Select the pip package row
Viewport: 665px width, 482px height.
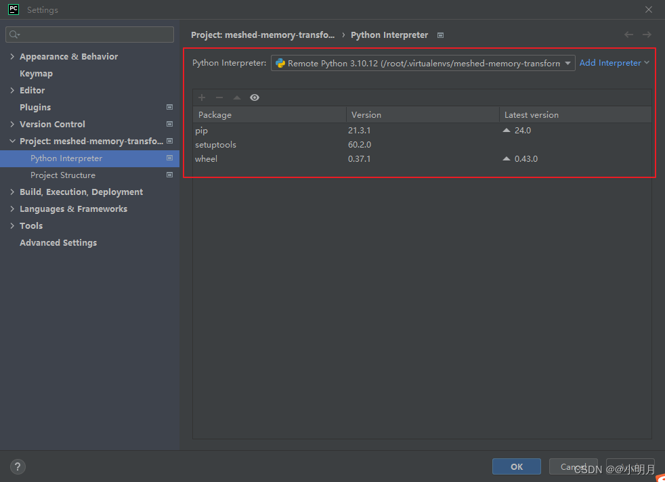pos(422,130)
